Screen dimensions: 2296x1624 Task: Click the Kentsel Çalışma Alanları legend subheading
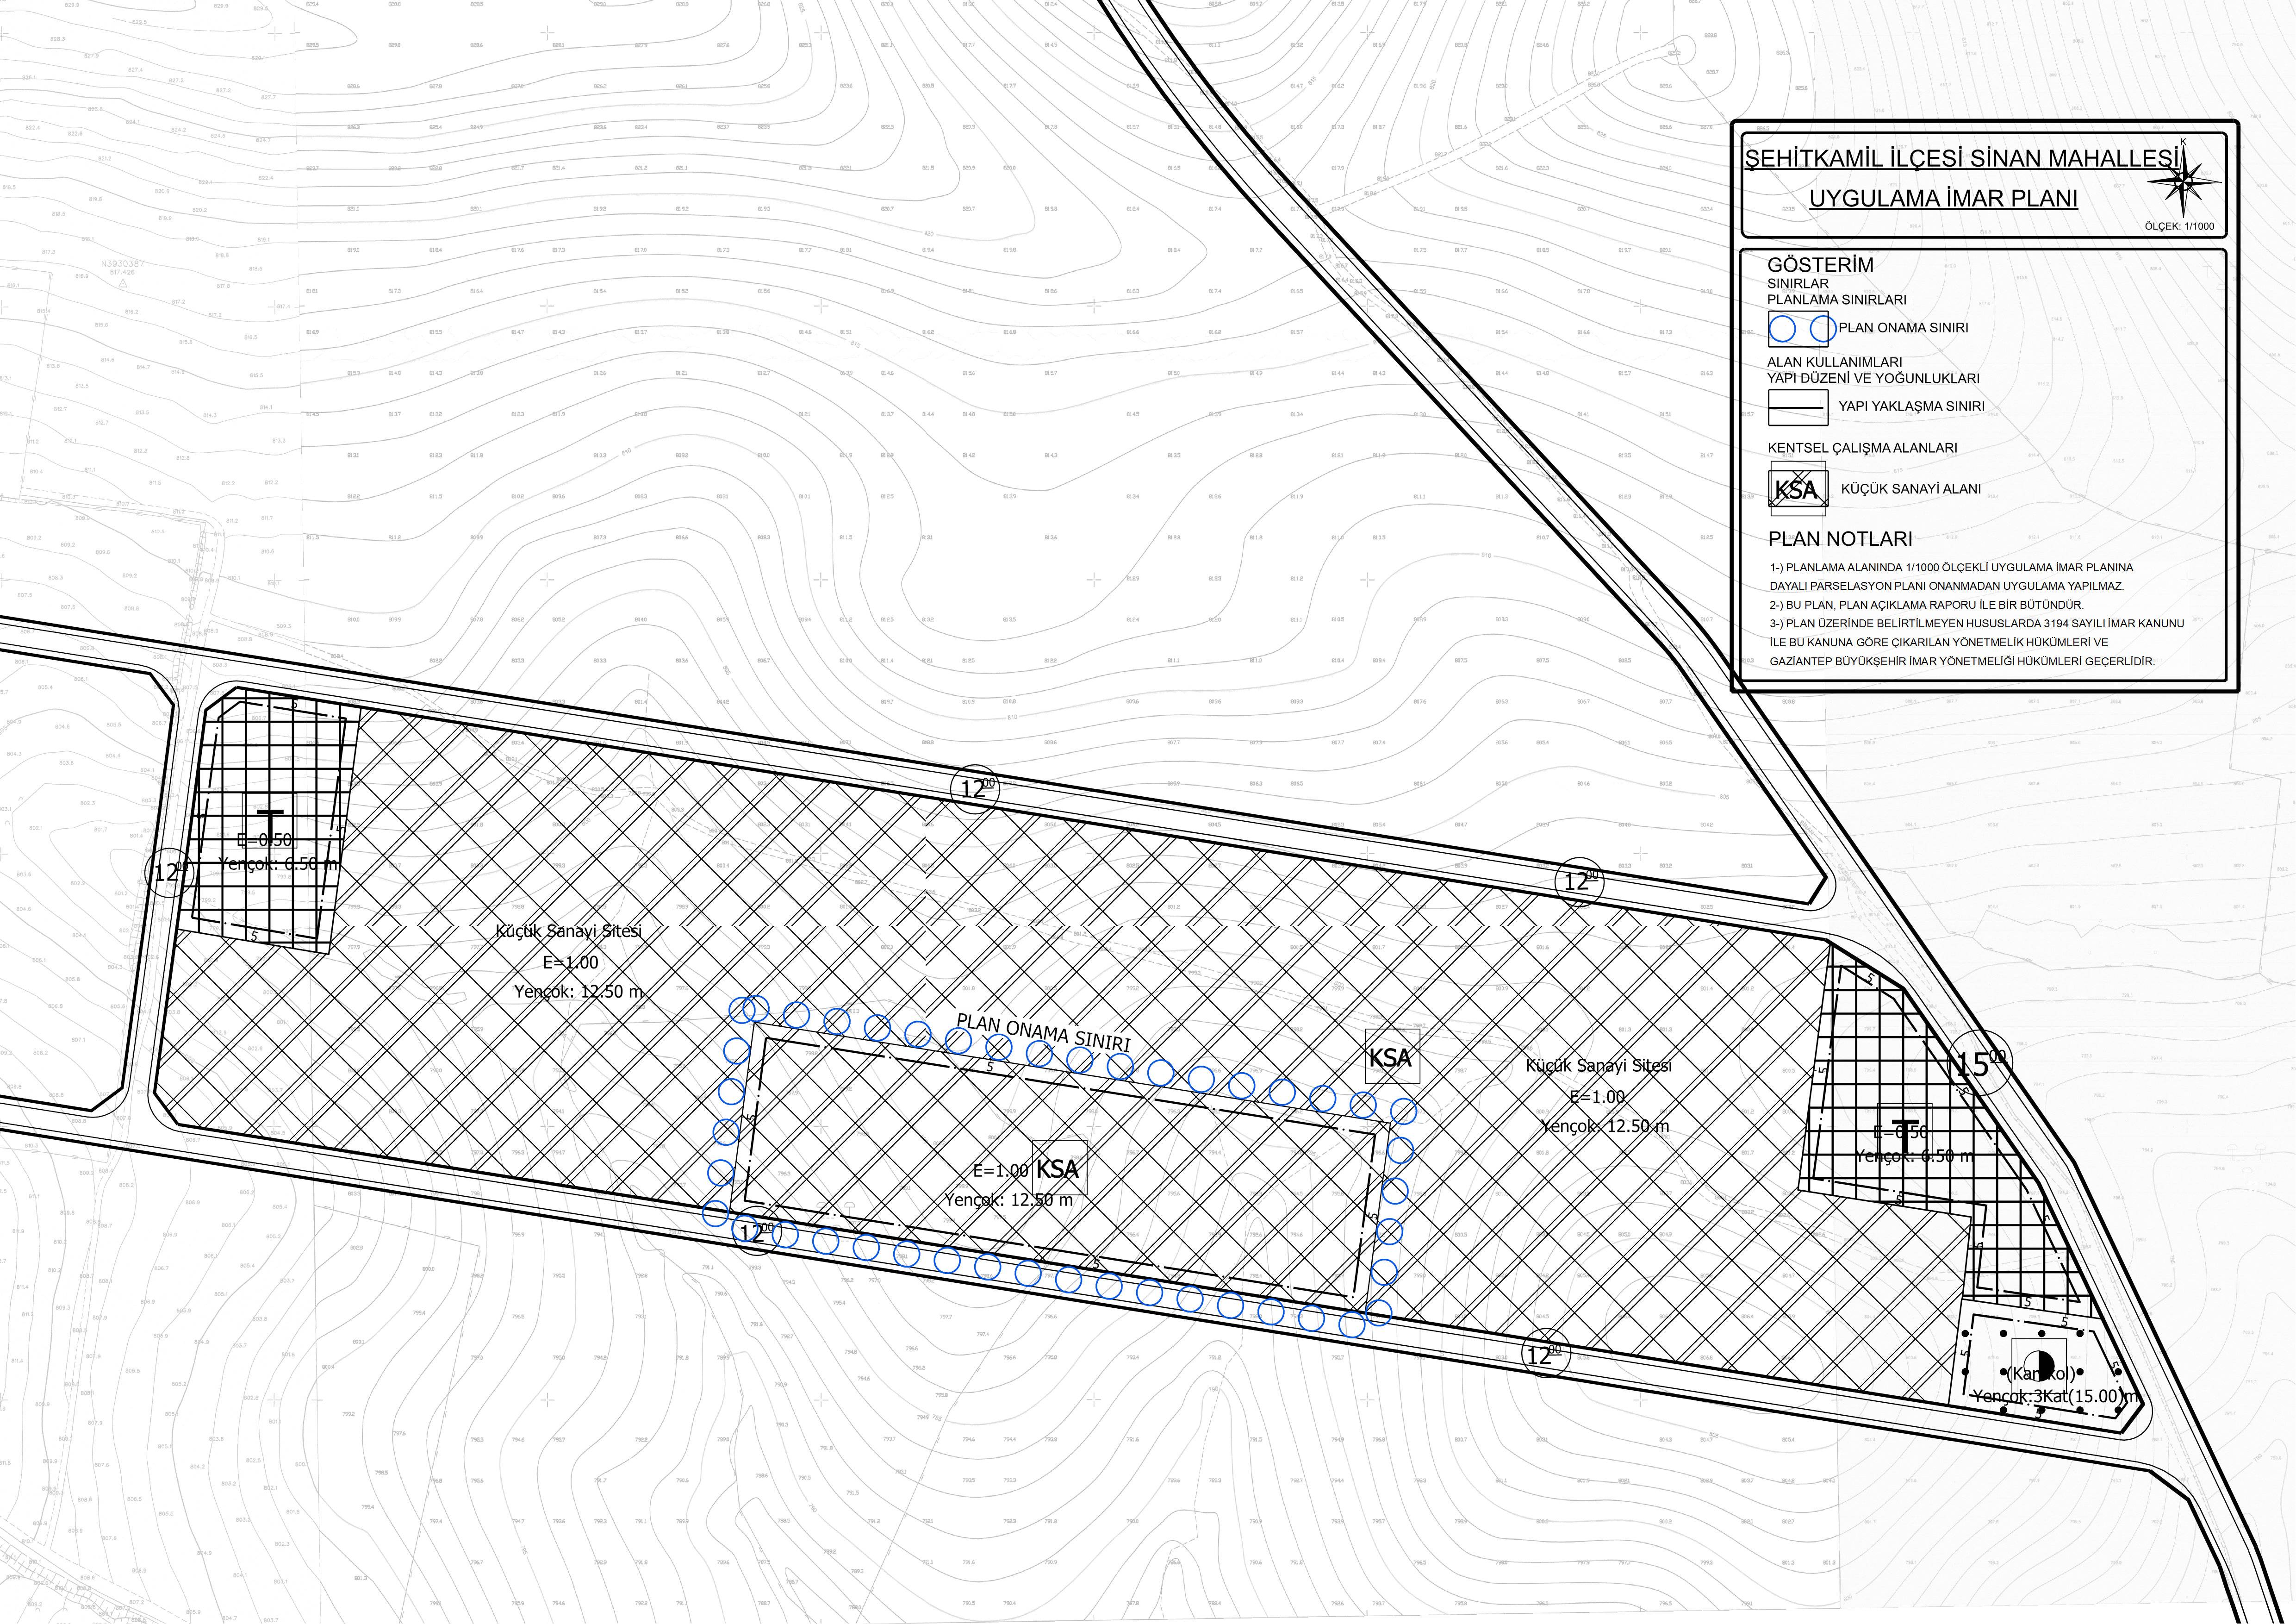[x=1862, y=448]
